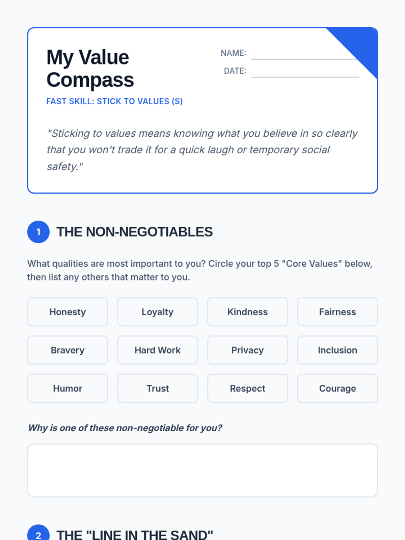
Task: Pick the Courage value box
Action: pyautogui.click(x=337, y=388)
